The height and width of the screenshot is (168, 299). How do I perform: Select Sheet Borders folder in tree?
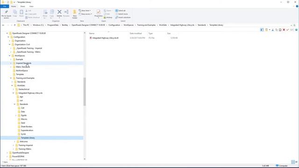click(x=27, y=126)
